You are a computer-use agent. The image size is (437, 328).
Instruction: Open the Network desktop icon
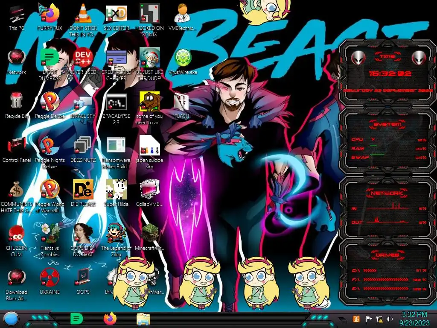17,62
